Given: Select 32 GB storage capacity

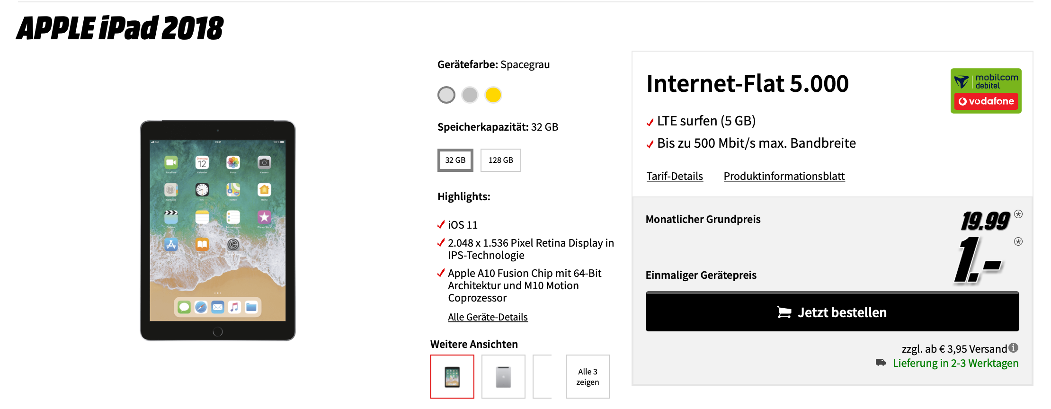Looking at the screenshot, I should tap(455, 160).
